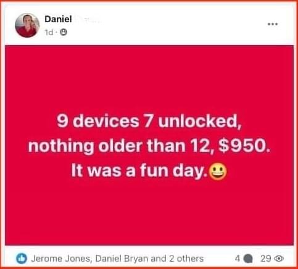Open Jerome Jones from the reactions list
The height and width of the screenshot is (269, 298).
pyautogui.click(x=60, y=259)
